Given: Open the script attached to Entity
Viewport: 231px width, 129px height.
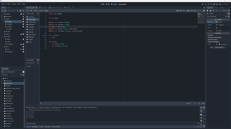Looking at the screenshot, I should 23,39.
